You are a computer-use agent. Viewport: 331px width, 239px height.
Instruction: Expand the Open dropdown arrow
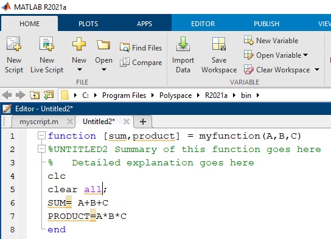pyautogui.click(x=103, y=69)
